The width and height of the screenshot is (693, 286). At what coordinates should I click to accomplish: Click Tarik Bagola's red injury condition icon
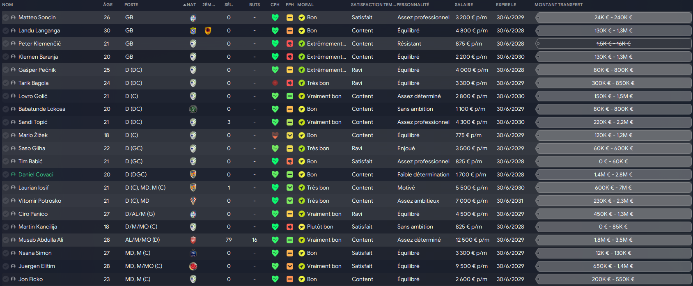(275, 83)
